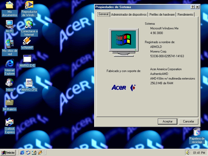Click product ID 53336-000-0295741-14163
The image size is (208, 156).
tap(167, 56)
